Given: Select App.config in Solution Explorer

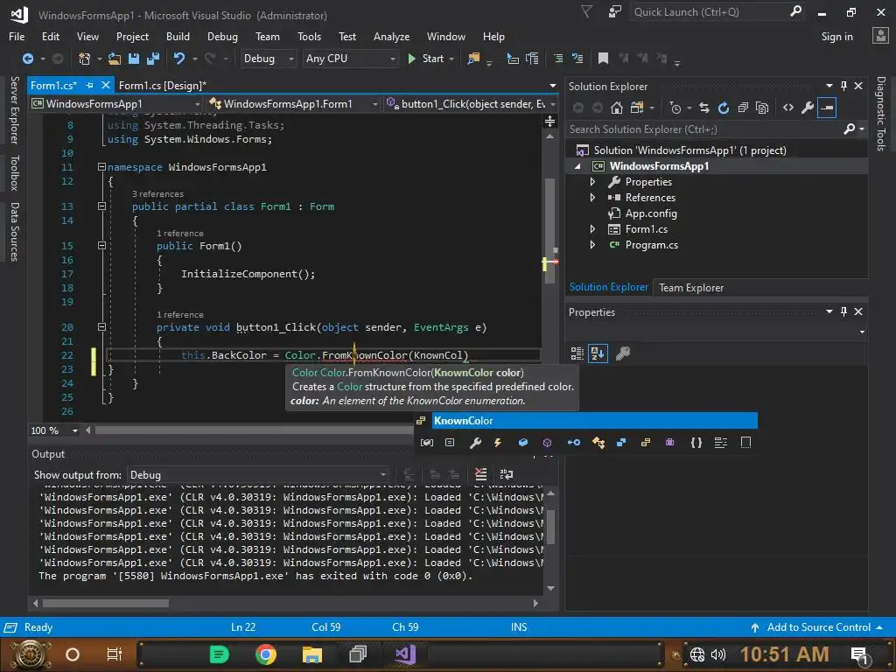Looking at the screenshot, I should 651,213.
